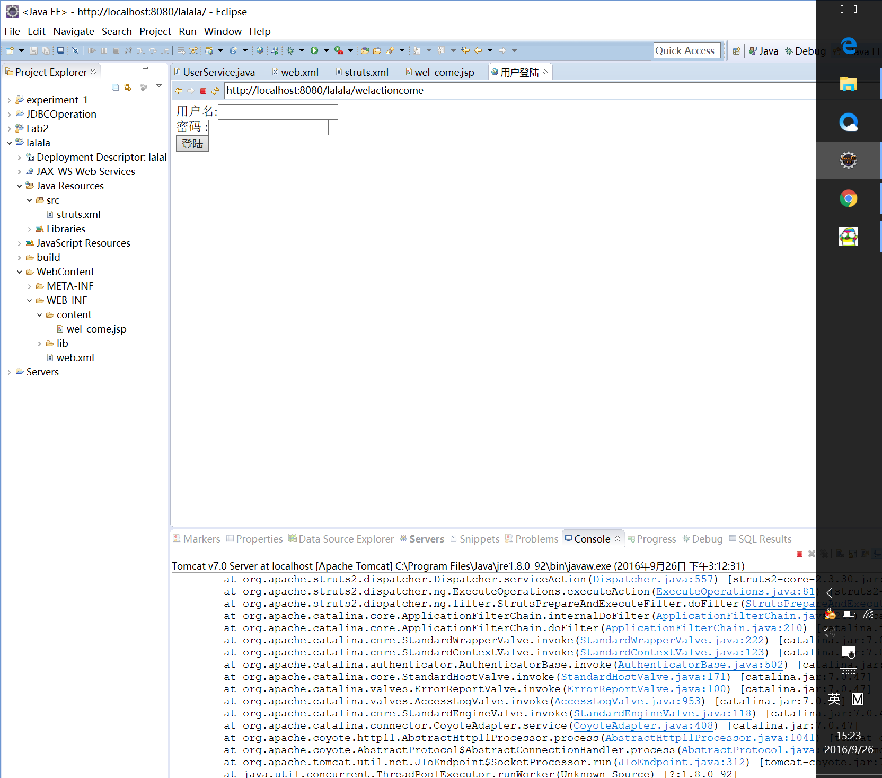Collapse the Java Resources node
The width and height of the screenshot is (882, 778).
pyautogui.click(x=19, y=186)
